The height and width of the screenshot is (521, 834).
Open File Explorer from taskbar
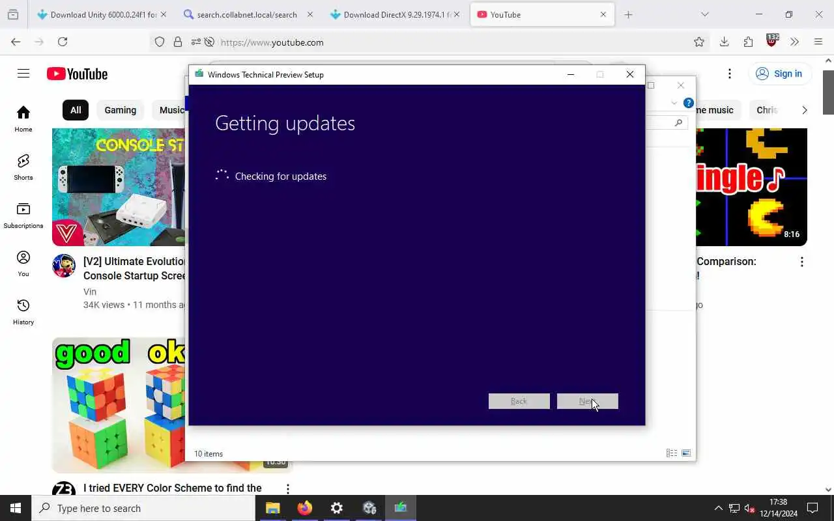[x=272, y=508]
